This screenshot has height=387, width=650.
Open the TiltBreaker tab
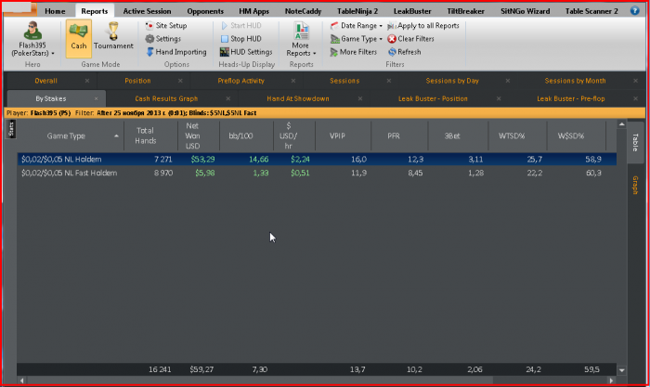tap(465, 11)
